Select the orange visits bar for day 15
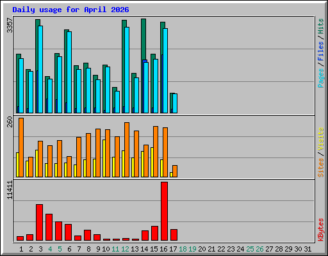The height and width of the screenshot is (256, 328). pos(156,152)
